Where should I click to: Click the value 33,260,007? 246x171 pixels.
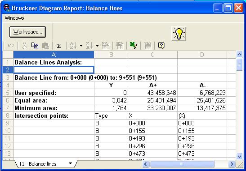(161, 108)
